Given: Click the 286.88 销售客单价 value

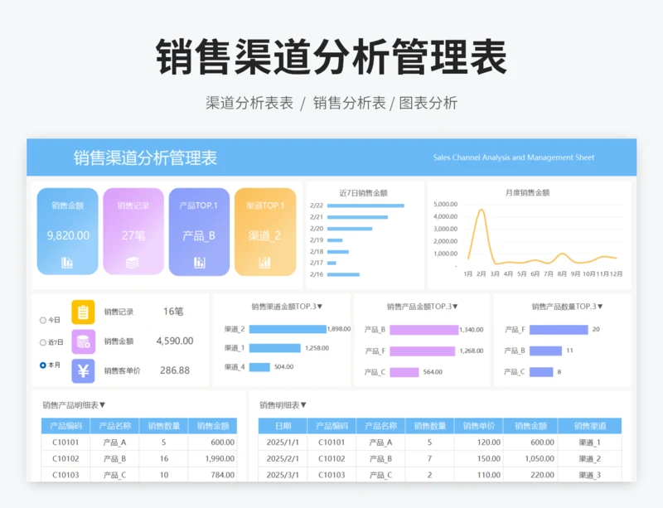Looking at the screenshot, I should click(x=175, y=370).
